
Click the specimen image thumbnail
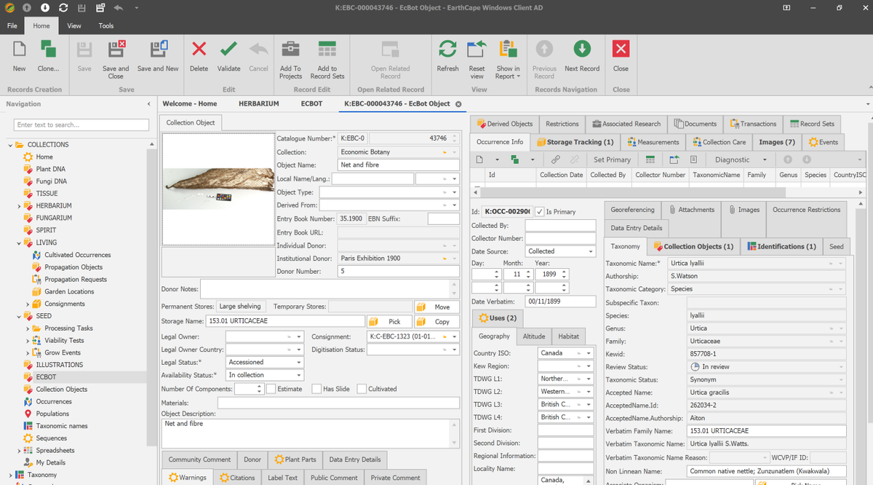(218, 189)
